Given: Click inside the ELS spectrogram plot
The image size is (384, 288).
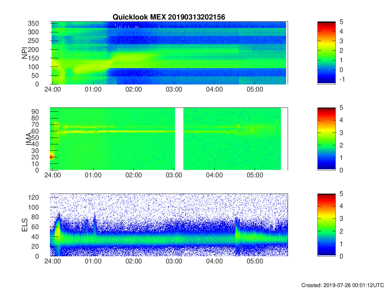Looking at the screenshot, I should pos(169,225).
